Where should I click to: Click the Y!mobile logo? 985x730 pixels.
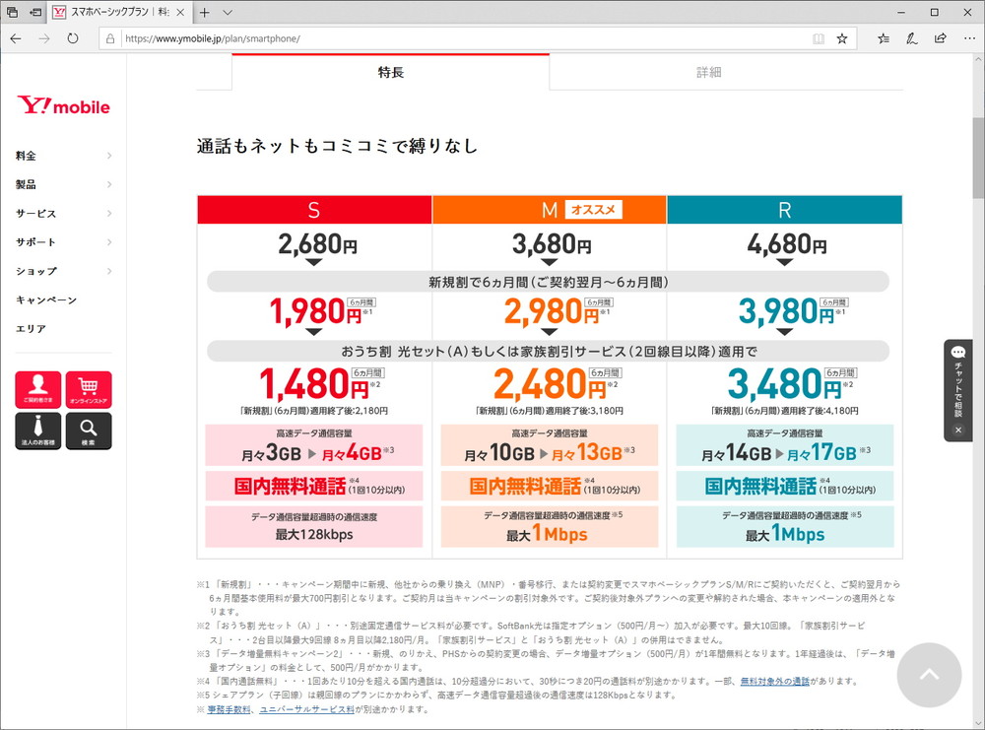point(63,106)
